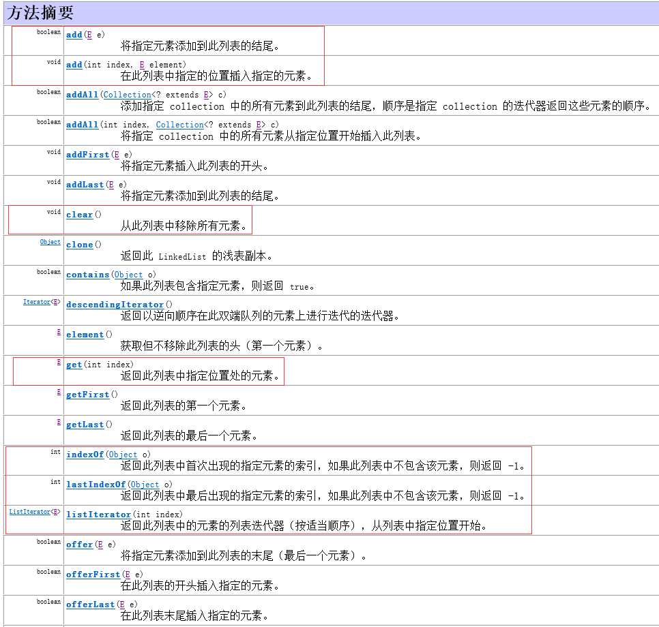Open the addFirst method link
Screen dimensions: 659x627
tap(87, 155)
